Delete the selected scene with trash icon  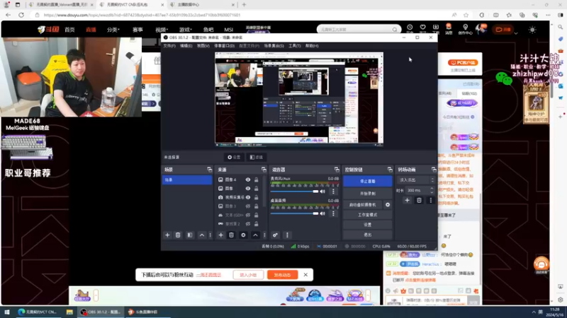click(178, 235)
